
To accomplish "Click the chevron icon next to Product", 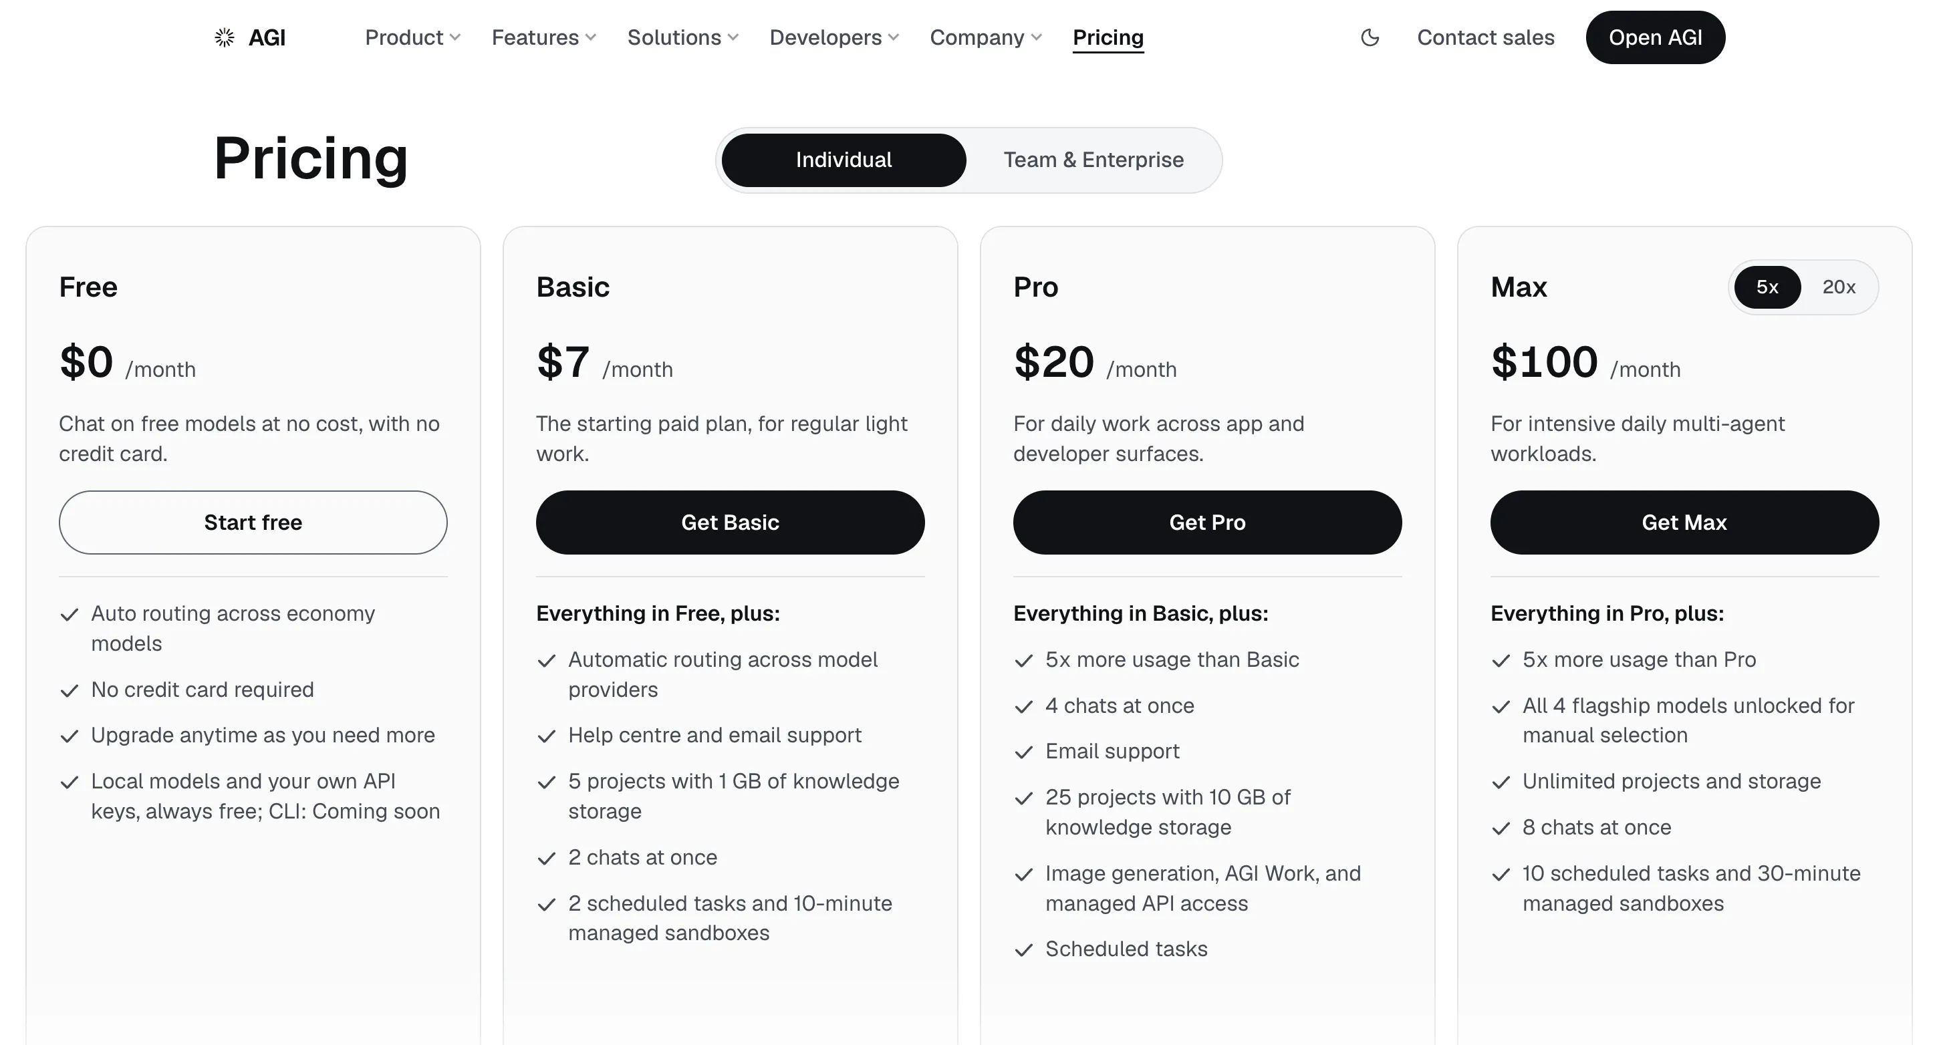I will click(x=455, y=37).
